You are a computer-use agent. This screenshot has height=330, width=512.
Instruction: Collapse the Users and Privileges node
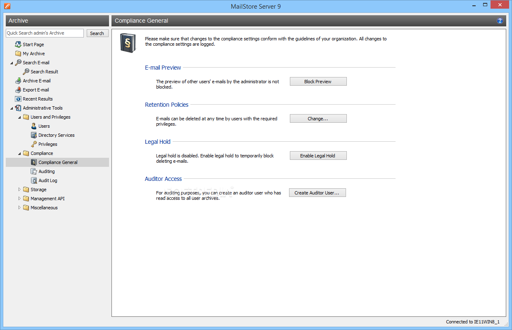point(19,117)
